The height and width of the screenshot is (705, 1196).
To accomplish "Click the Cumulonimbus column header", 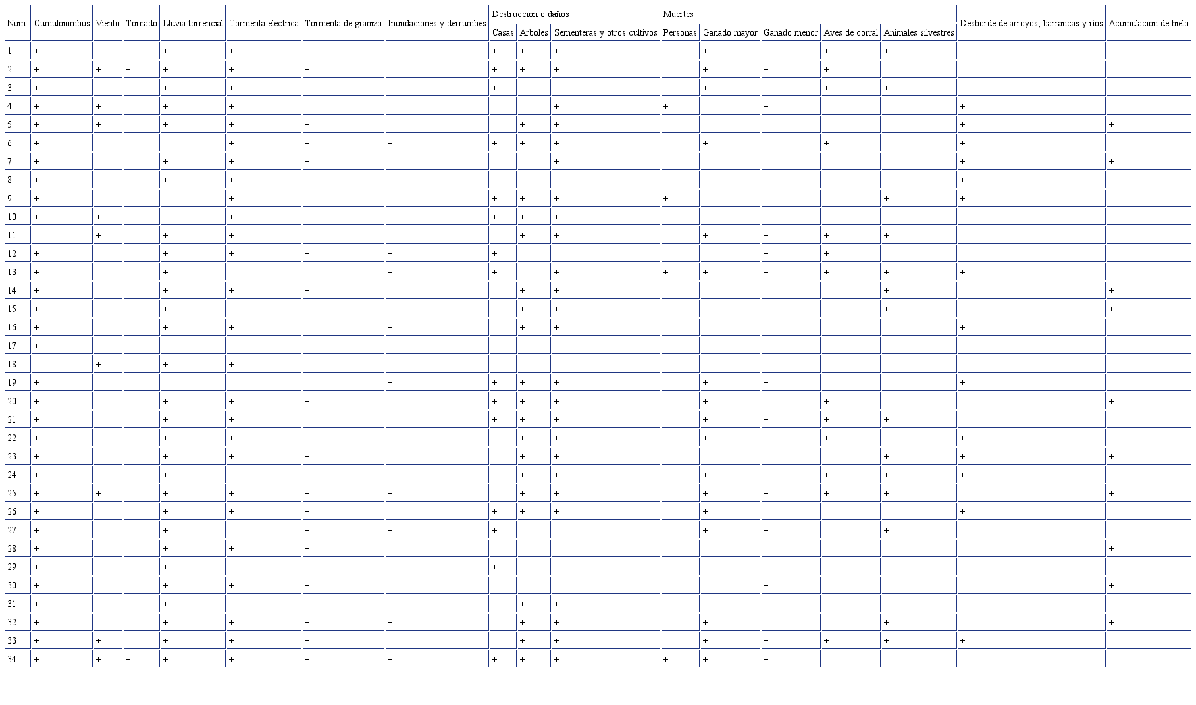I will coord(62,23).
